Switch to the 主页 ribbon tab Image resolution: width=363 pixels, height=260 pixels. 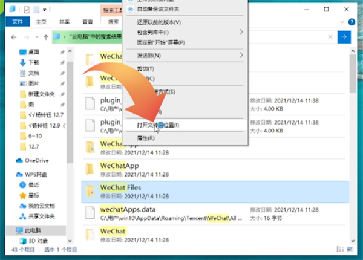(41, 22)
